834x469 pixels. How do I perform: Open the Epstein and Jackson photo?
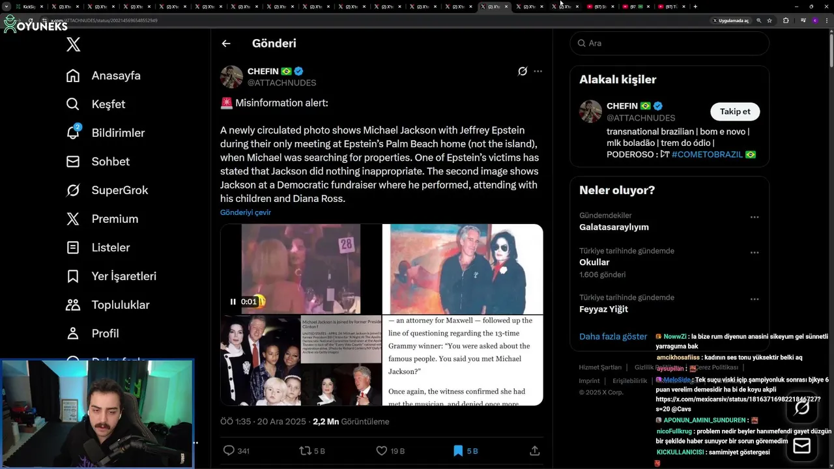463,269
